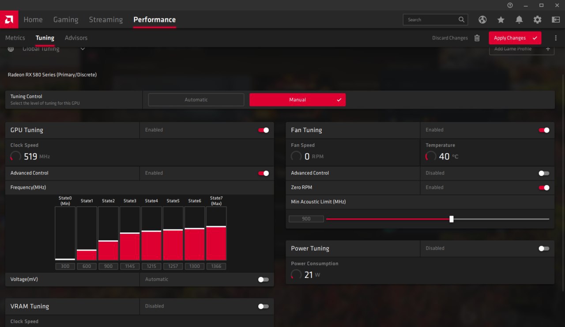
Task: Switch to the Metrics sub-tab
Action: 15,38
